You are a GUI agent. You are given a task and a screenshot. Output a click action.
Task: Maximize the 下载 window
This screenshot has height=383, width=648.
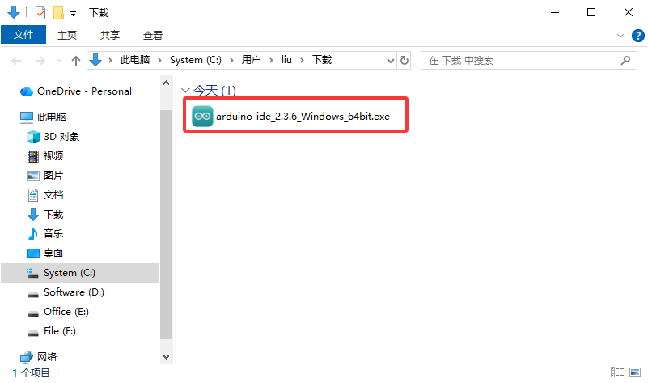(x=591, y=12)
